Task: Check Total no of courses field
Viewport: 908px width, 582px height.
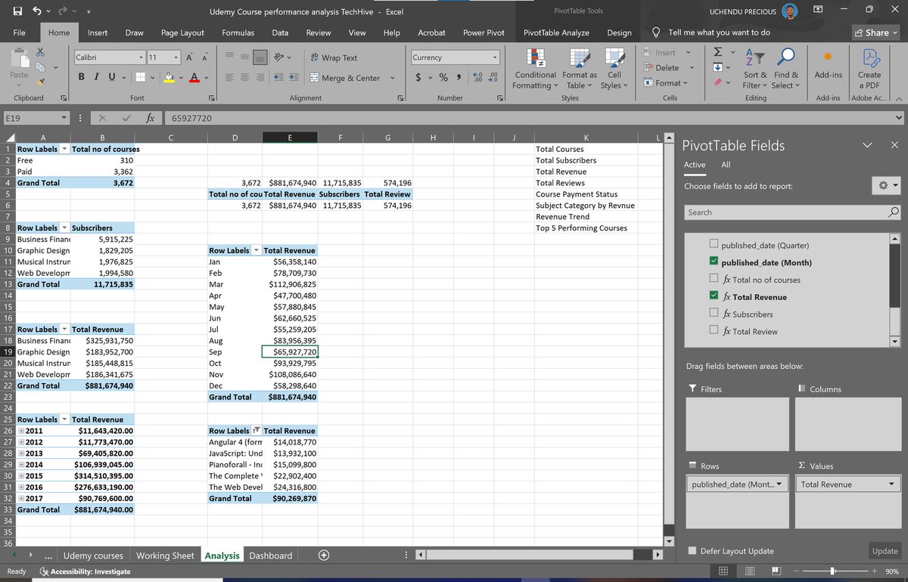Action: [x=714, y=280]
